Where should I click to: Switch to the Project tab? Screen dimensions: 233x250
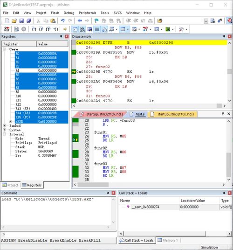coord(10,185)
